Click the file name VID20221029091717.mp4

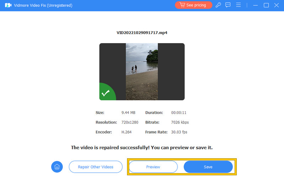point(142,33)
